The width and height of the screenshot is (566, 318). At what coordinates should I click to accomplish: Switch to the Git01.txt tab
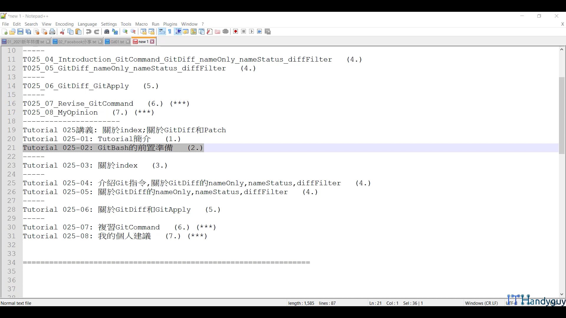point(116,42)
